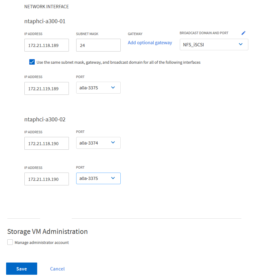Click the ntaphci-a300-02 node heading
This screenshot has height=279, width=256.
tap(45, 120)
